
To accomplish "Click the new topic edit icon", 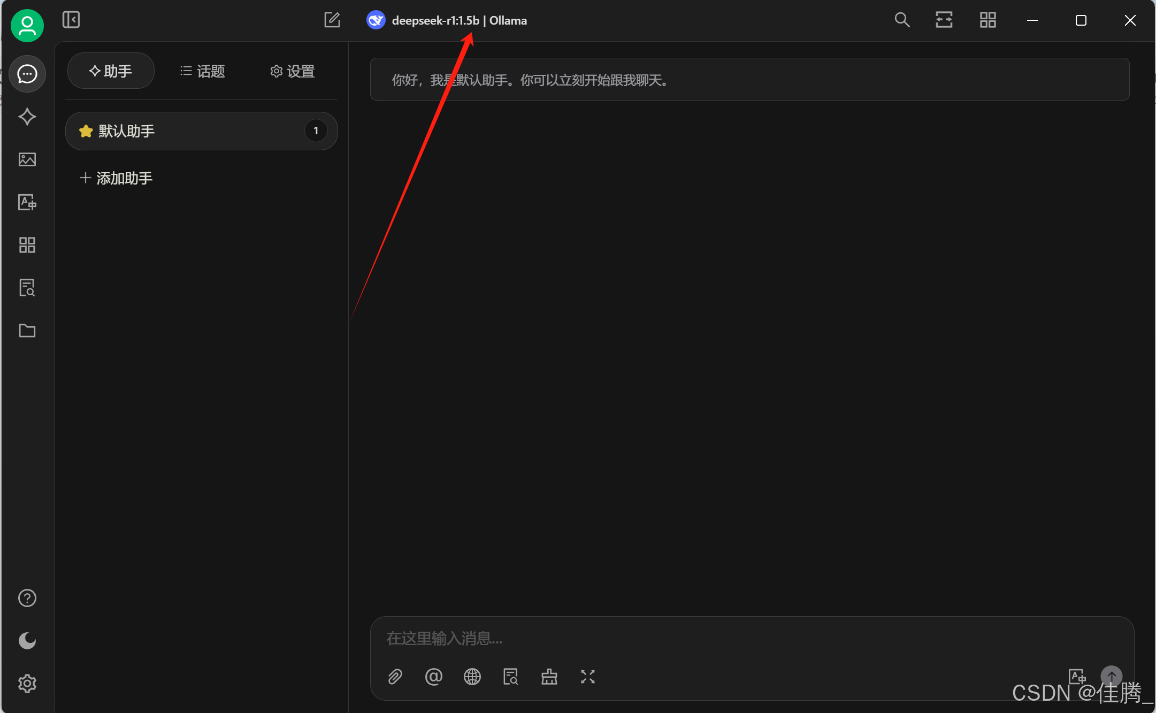I will [x=332, y=20].
